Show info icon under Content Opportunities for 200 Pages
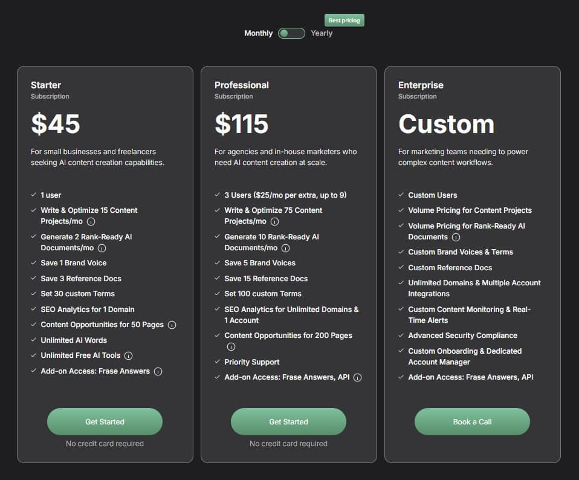This screenshot has width=579, height=480. click(x=231, y=346)
